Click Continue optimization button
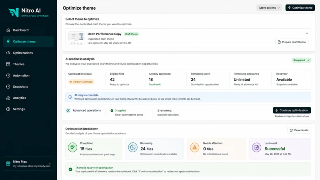320x180 pixels. (x=292, y=110)
